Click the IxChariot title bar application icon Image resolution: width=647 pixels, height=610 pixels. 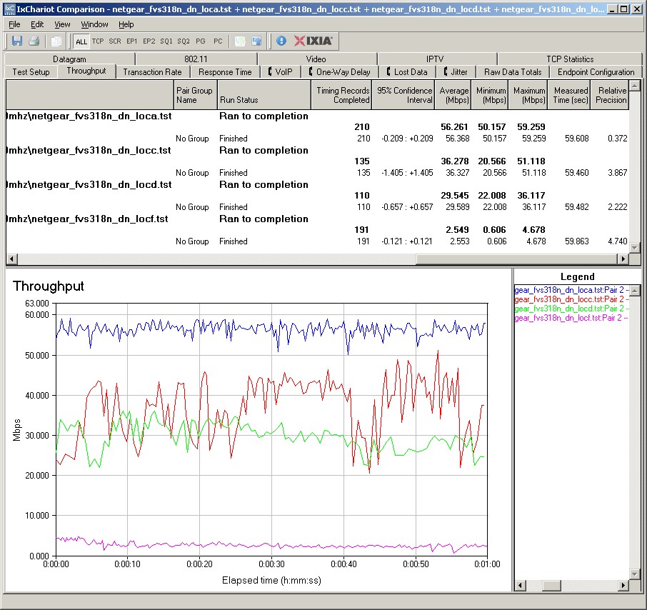(9, 9)
